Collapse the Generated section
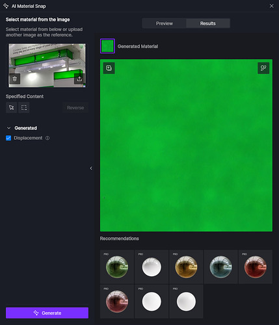The width and height of the screenshot is (279, 325). click(x=9, y=128)
